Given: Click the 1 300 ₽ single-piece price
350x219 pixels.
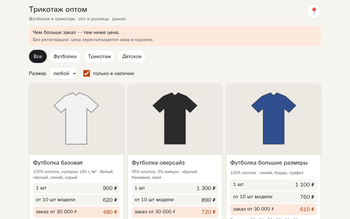Looking at the screenshot, I should click(x=206, y=188).
